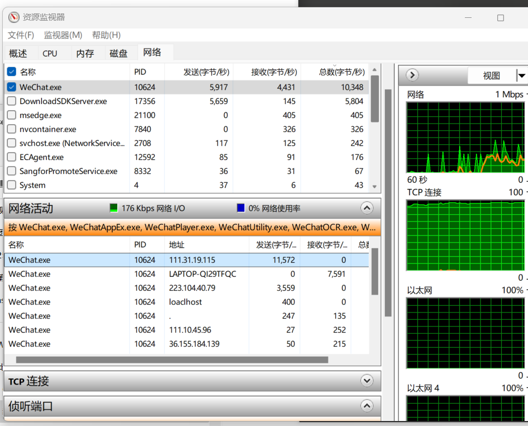The height and width of the screenshot is (426, 528).
Task: Click the 网络 1 Mbps graph
Action: coord(465,137)
